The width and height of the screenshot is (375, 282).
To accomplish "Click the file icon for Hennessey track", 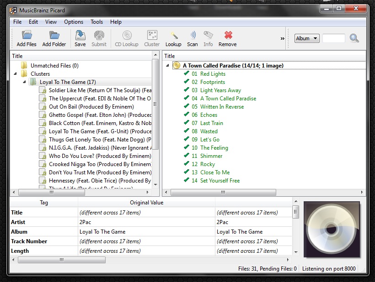I will pos(43,181).
